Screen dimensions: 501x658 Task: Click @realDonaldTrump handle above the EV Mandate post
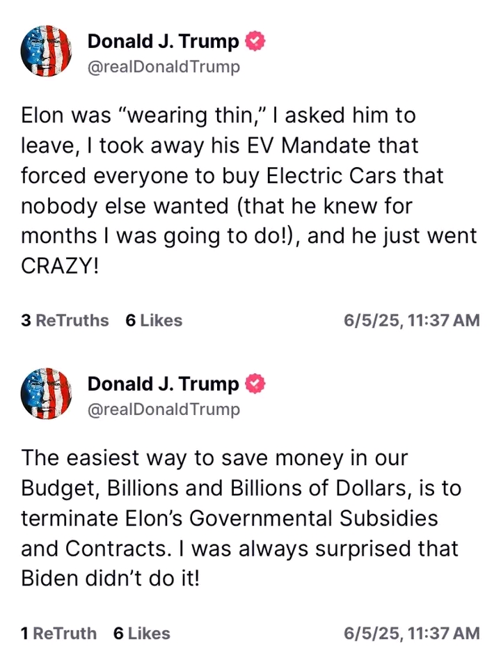click(164, 67)
